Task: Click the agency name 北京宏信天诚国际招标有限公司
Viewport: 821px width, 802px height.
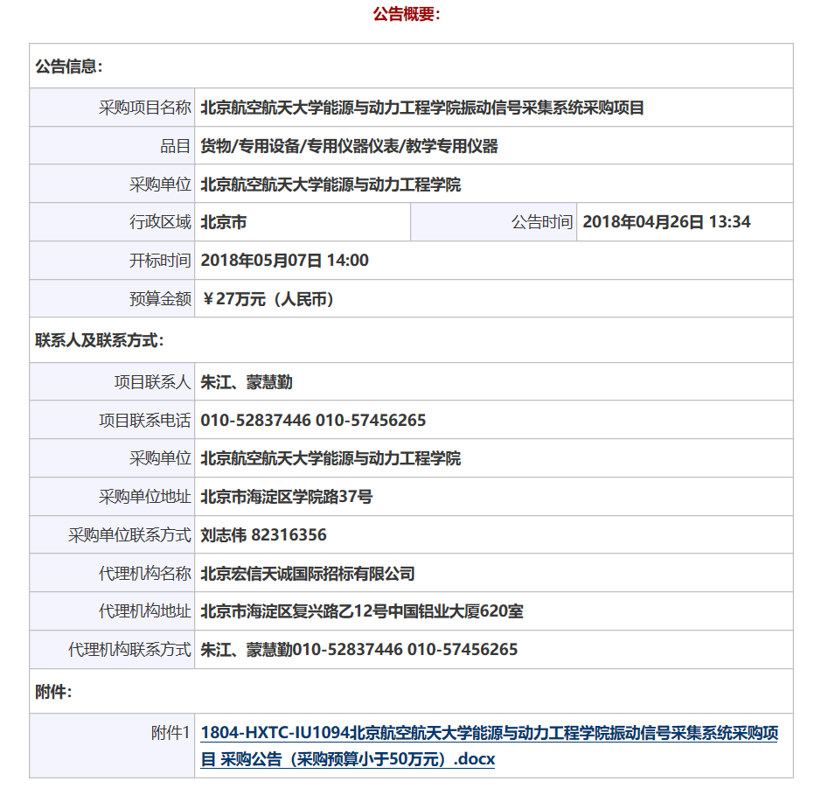Action: (x=308, y=574)
